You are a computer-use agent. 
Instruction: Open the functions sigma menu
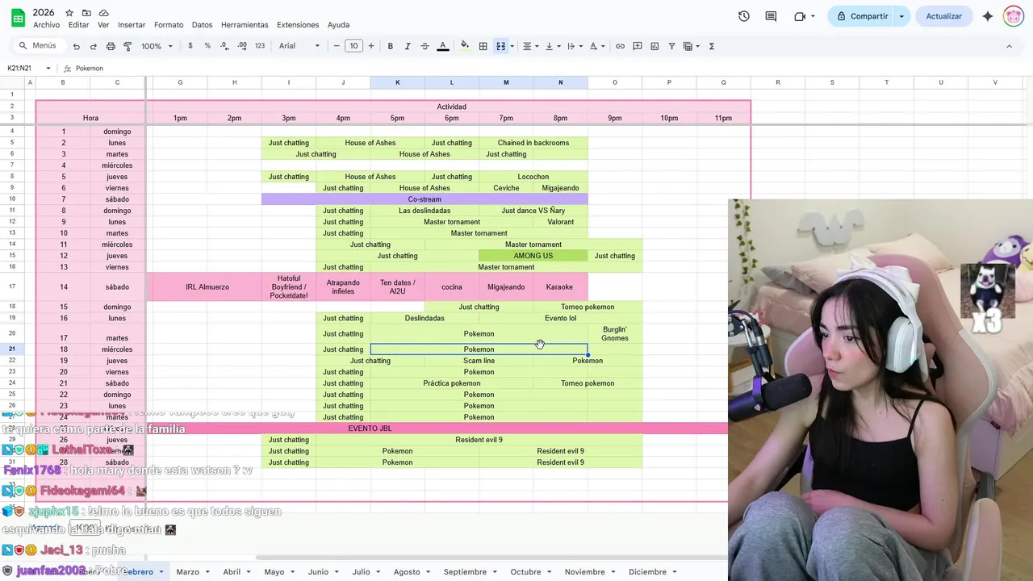pos(711,46)
